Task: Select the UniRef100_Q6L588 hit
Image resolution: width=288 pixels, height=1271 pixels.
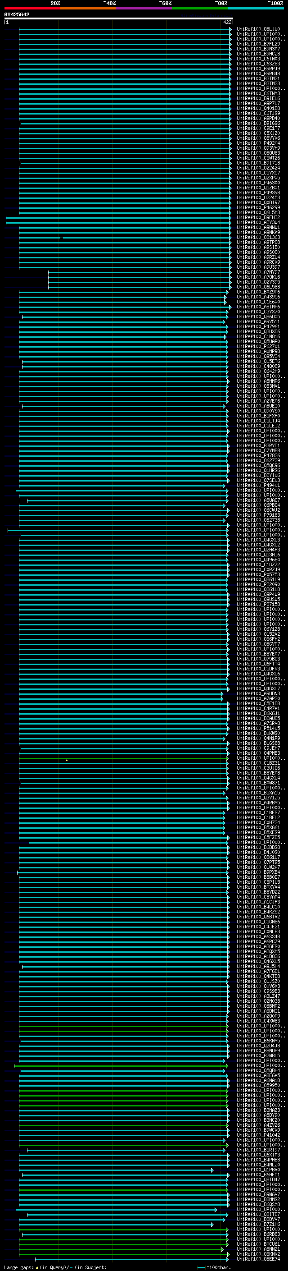Action: 258,287
